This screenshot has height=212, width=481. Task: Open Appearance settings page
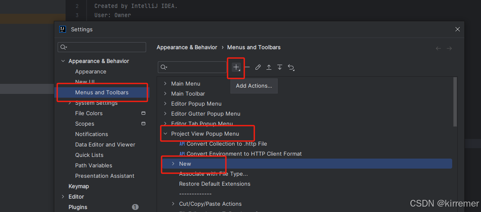(91, 71)
